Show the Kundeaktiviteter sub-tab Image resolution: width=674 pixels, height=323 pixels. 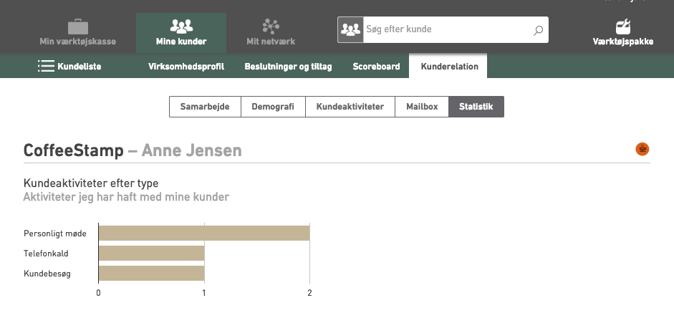click(350, 107)
